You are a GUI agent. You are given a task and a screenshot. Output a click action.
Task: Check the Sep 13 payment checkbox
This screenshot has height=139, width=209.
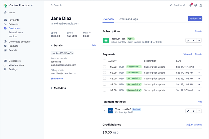(x=104, y=78)
